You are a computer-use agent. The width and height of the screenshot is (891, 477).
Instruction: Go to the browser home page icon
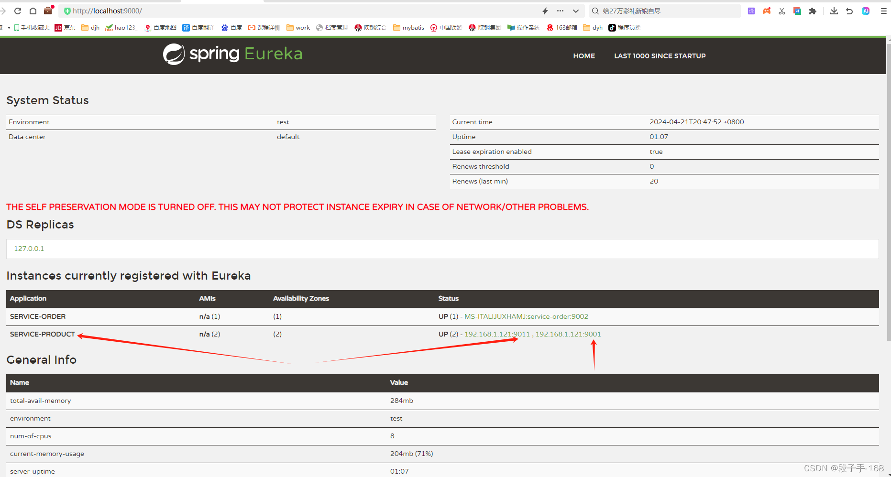pos(33,11)
